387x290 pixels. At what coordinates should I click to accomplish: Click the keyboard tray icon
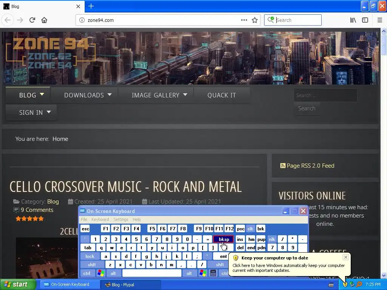click(x=331, y=285)
